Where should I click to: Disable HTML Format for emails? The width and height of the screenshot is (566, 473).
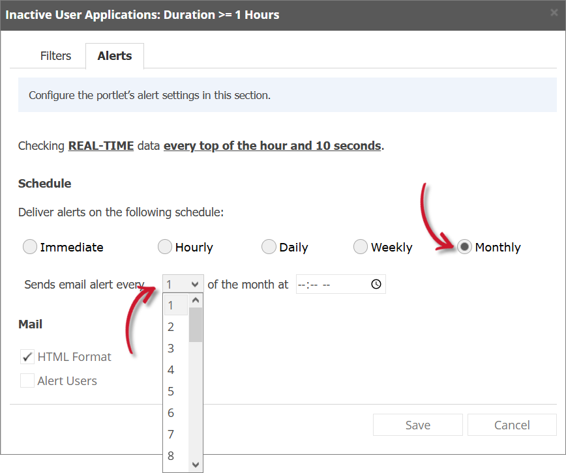click(26, 356)
